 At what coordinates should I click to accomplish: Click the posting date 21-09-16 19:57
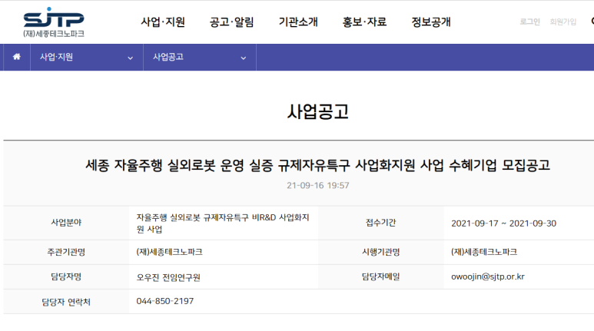318,185
